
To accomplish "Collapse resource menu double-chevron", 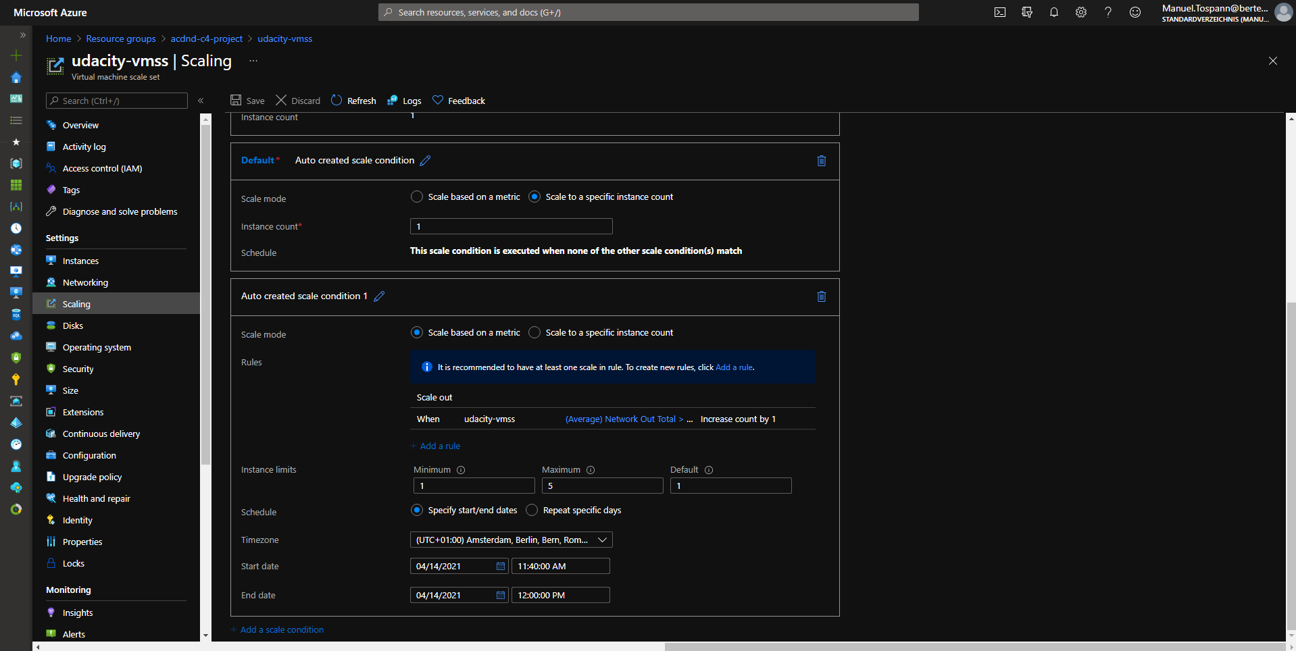I will tap(201, 101).
